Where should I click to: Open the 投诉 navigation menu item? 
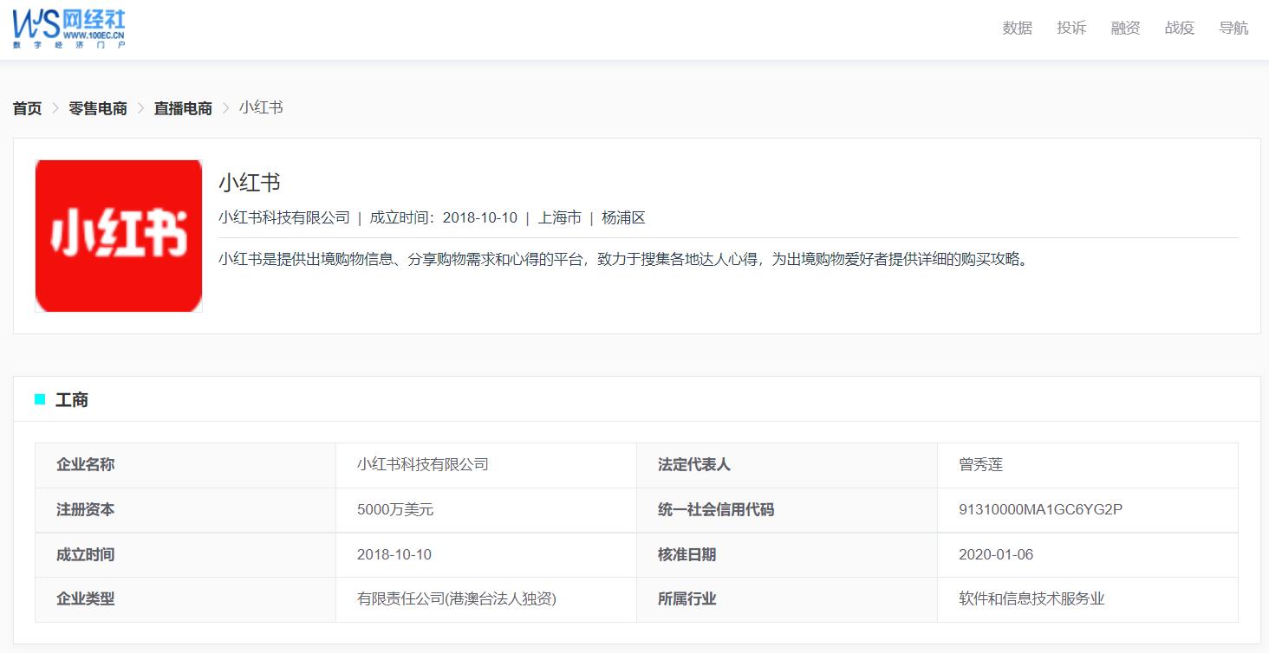click(x=1071, y=27)
